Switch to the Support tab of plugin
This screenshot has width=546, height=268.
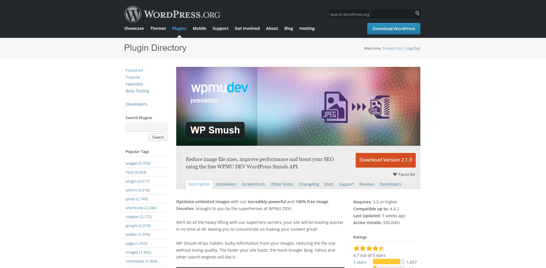346,184
